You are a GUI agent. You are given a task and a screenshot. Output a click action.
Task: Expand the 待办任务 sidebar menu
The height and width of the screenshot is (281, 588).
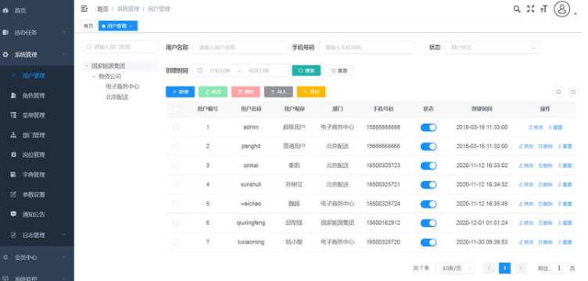pyautogui.click(x=64, y=33)
